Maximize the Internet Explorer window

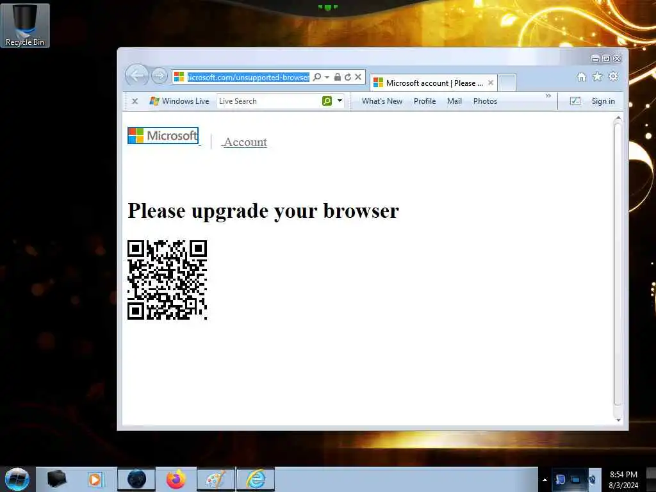coord(606,58)
